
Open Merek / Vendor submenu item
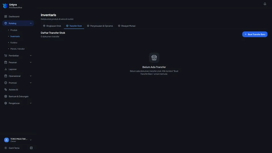18,49
